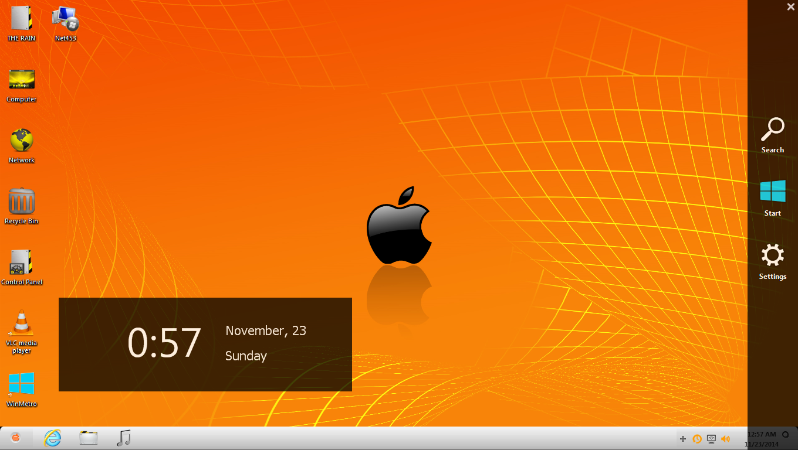Click the November, 23 date text
The height and width of the screenshot is (450, 798).
coord(266,331)
